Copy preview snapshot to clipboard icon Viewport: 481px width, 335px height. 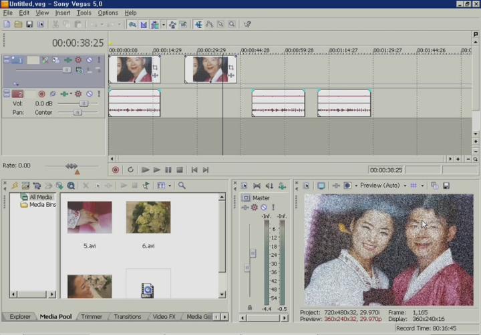434,186
